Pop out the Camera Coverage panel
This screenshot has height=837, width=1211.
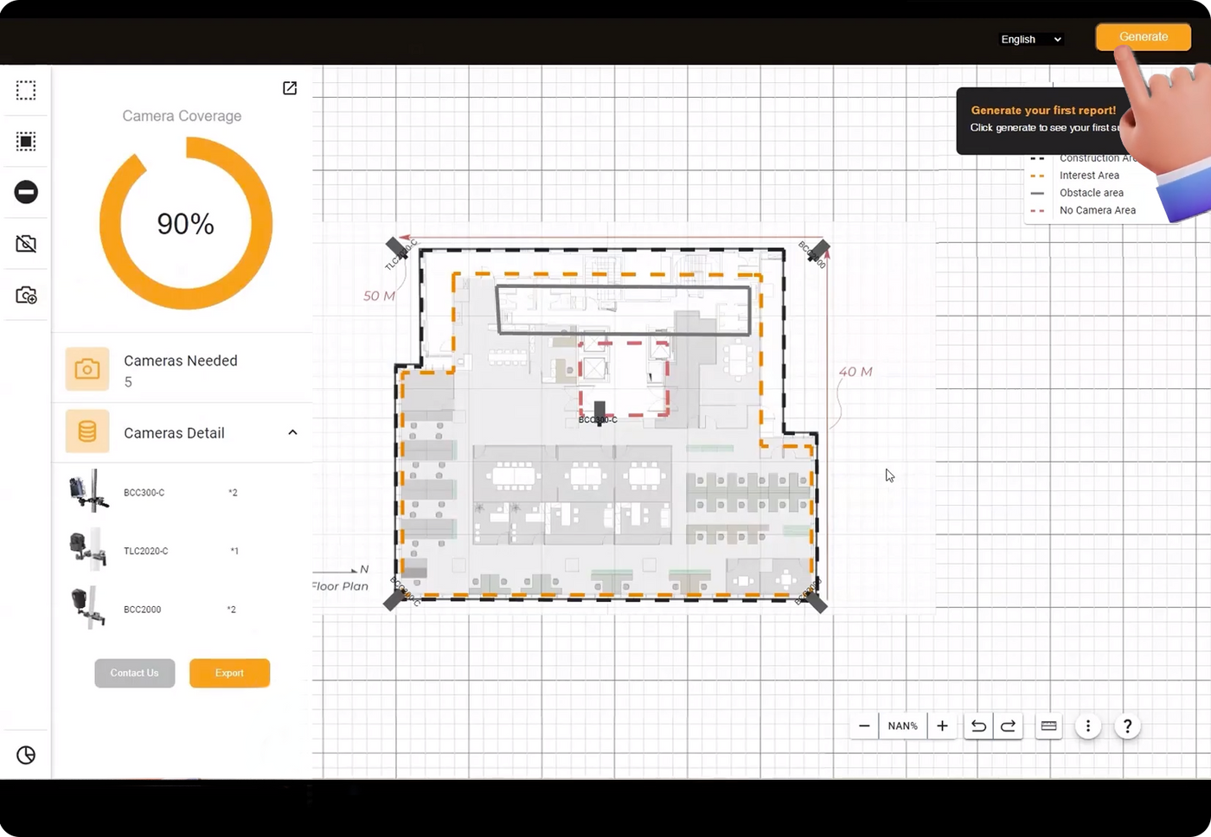click(290, 88)
